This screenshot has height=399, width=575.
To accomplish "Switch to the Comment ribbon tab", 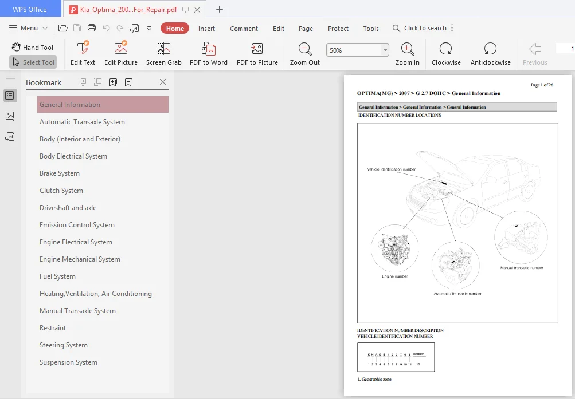I will coord(244,29).
